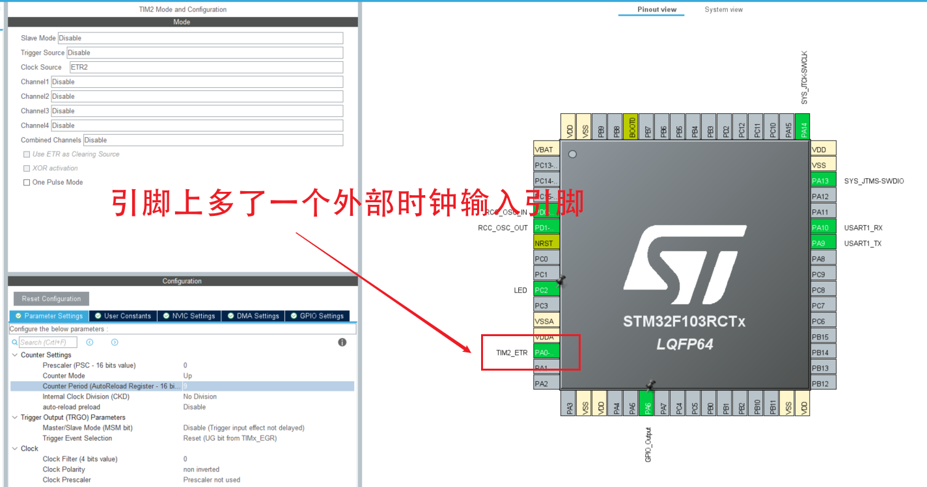
Task: Open the Clock Source dropdown showing ETR2
Action: tap(206, 67)
